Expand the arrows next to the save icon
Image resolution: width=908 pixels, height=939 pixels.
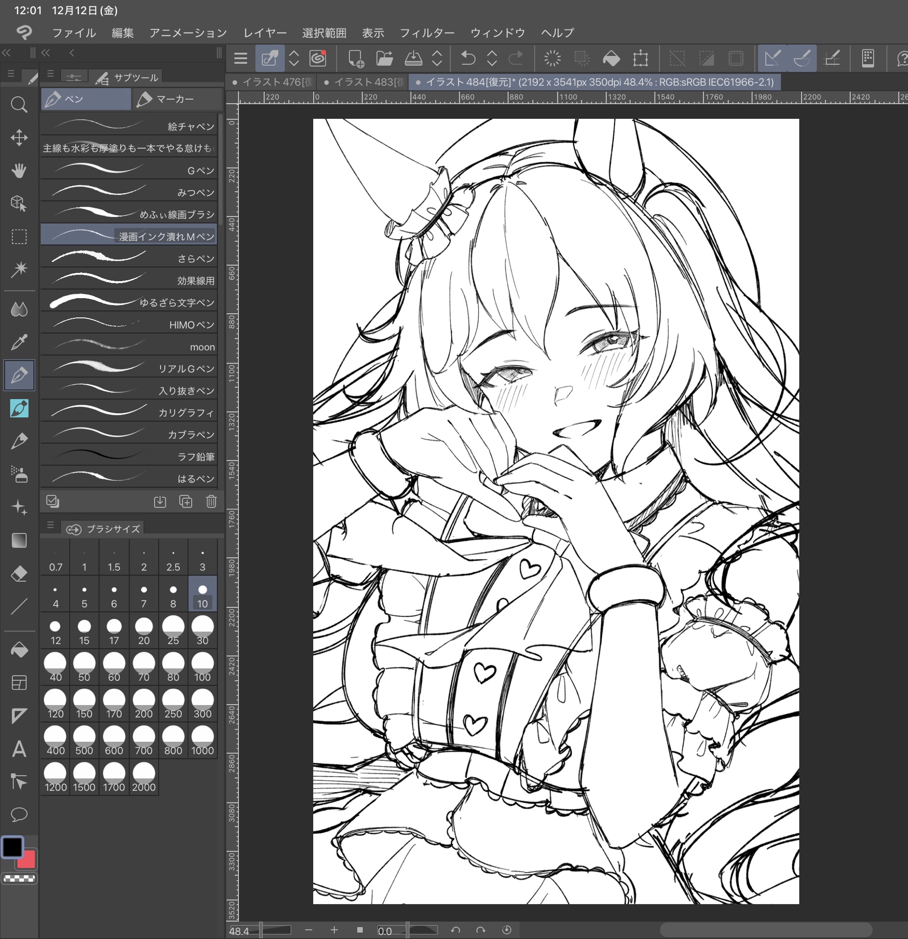coord(437,58)
